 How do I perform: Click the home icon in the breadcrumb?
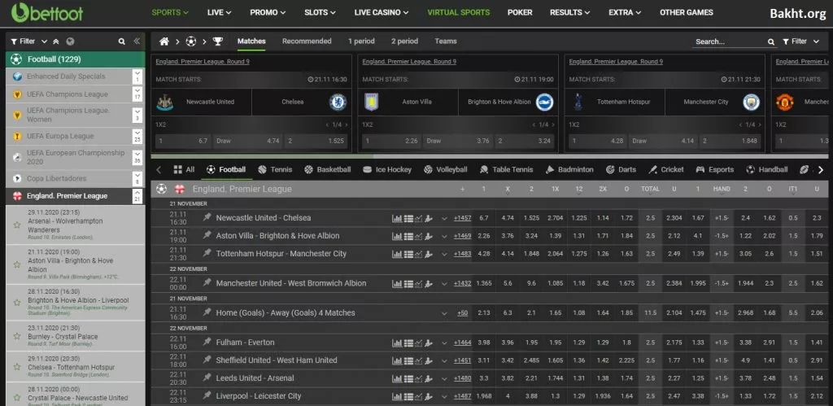pos(164,41)
